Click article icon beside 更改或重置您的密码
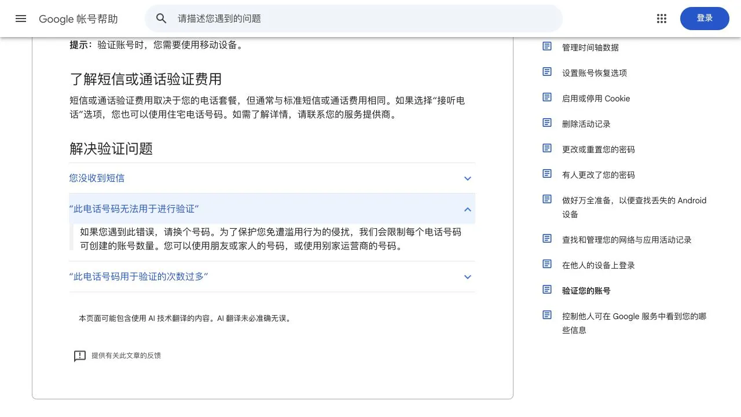 tap(547, 148)
